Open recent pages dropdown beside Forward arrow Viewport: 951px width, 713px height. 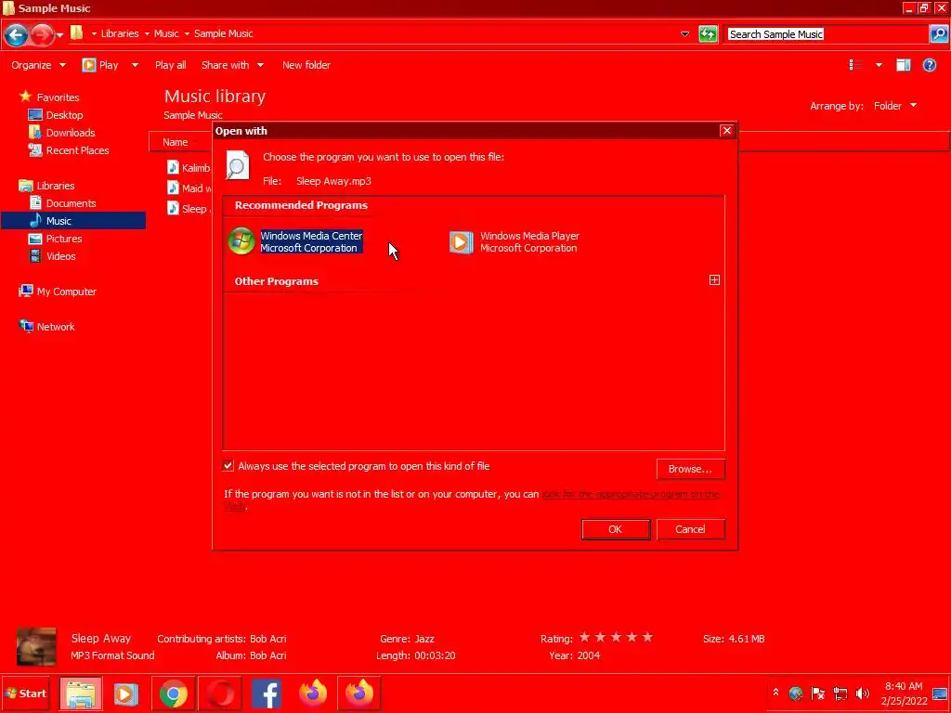[x=59, y=35]
